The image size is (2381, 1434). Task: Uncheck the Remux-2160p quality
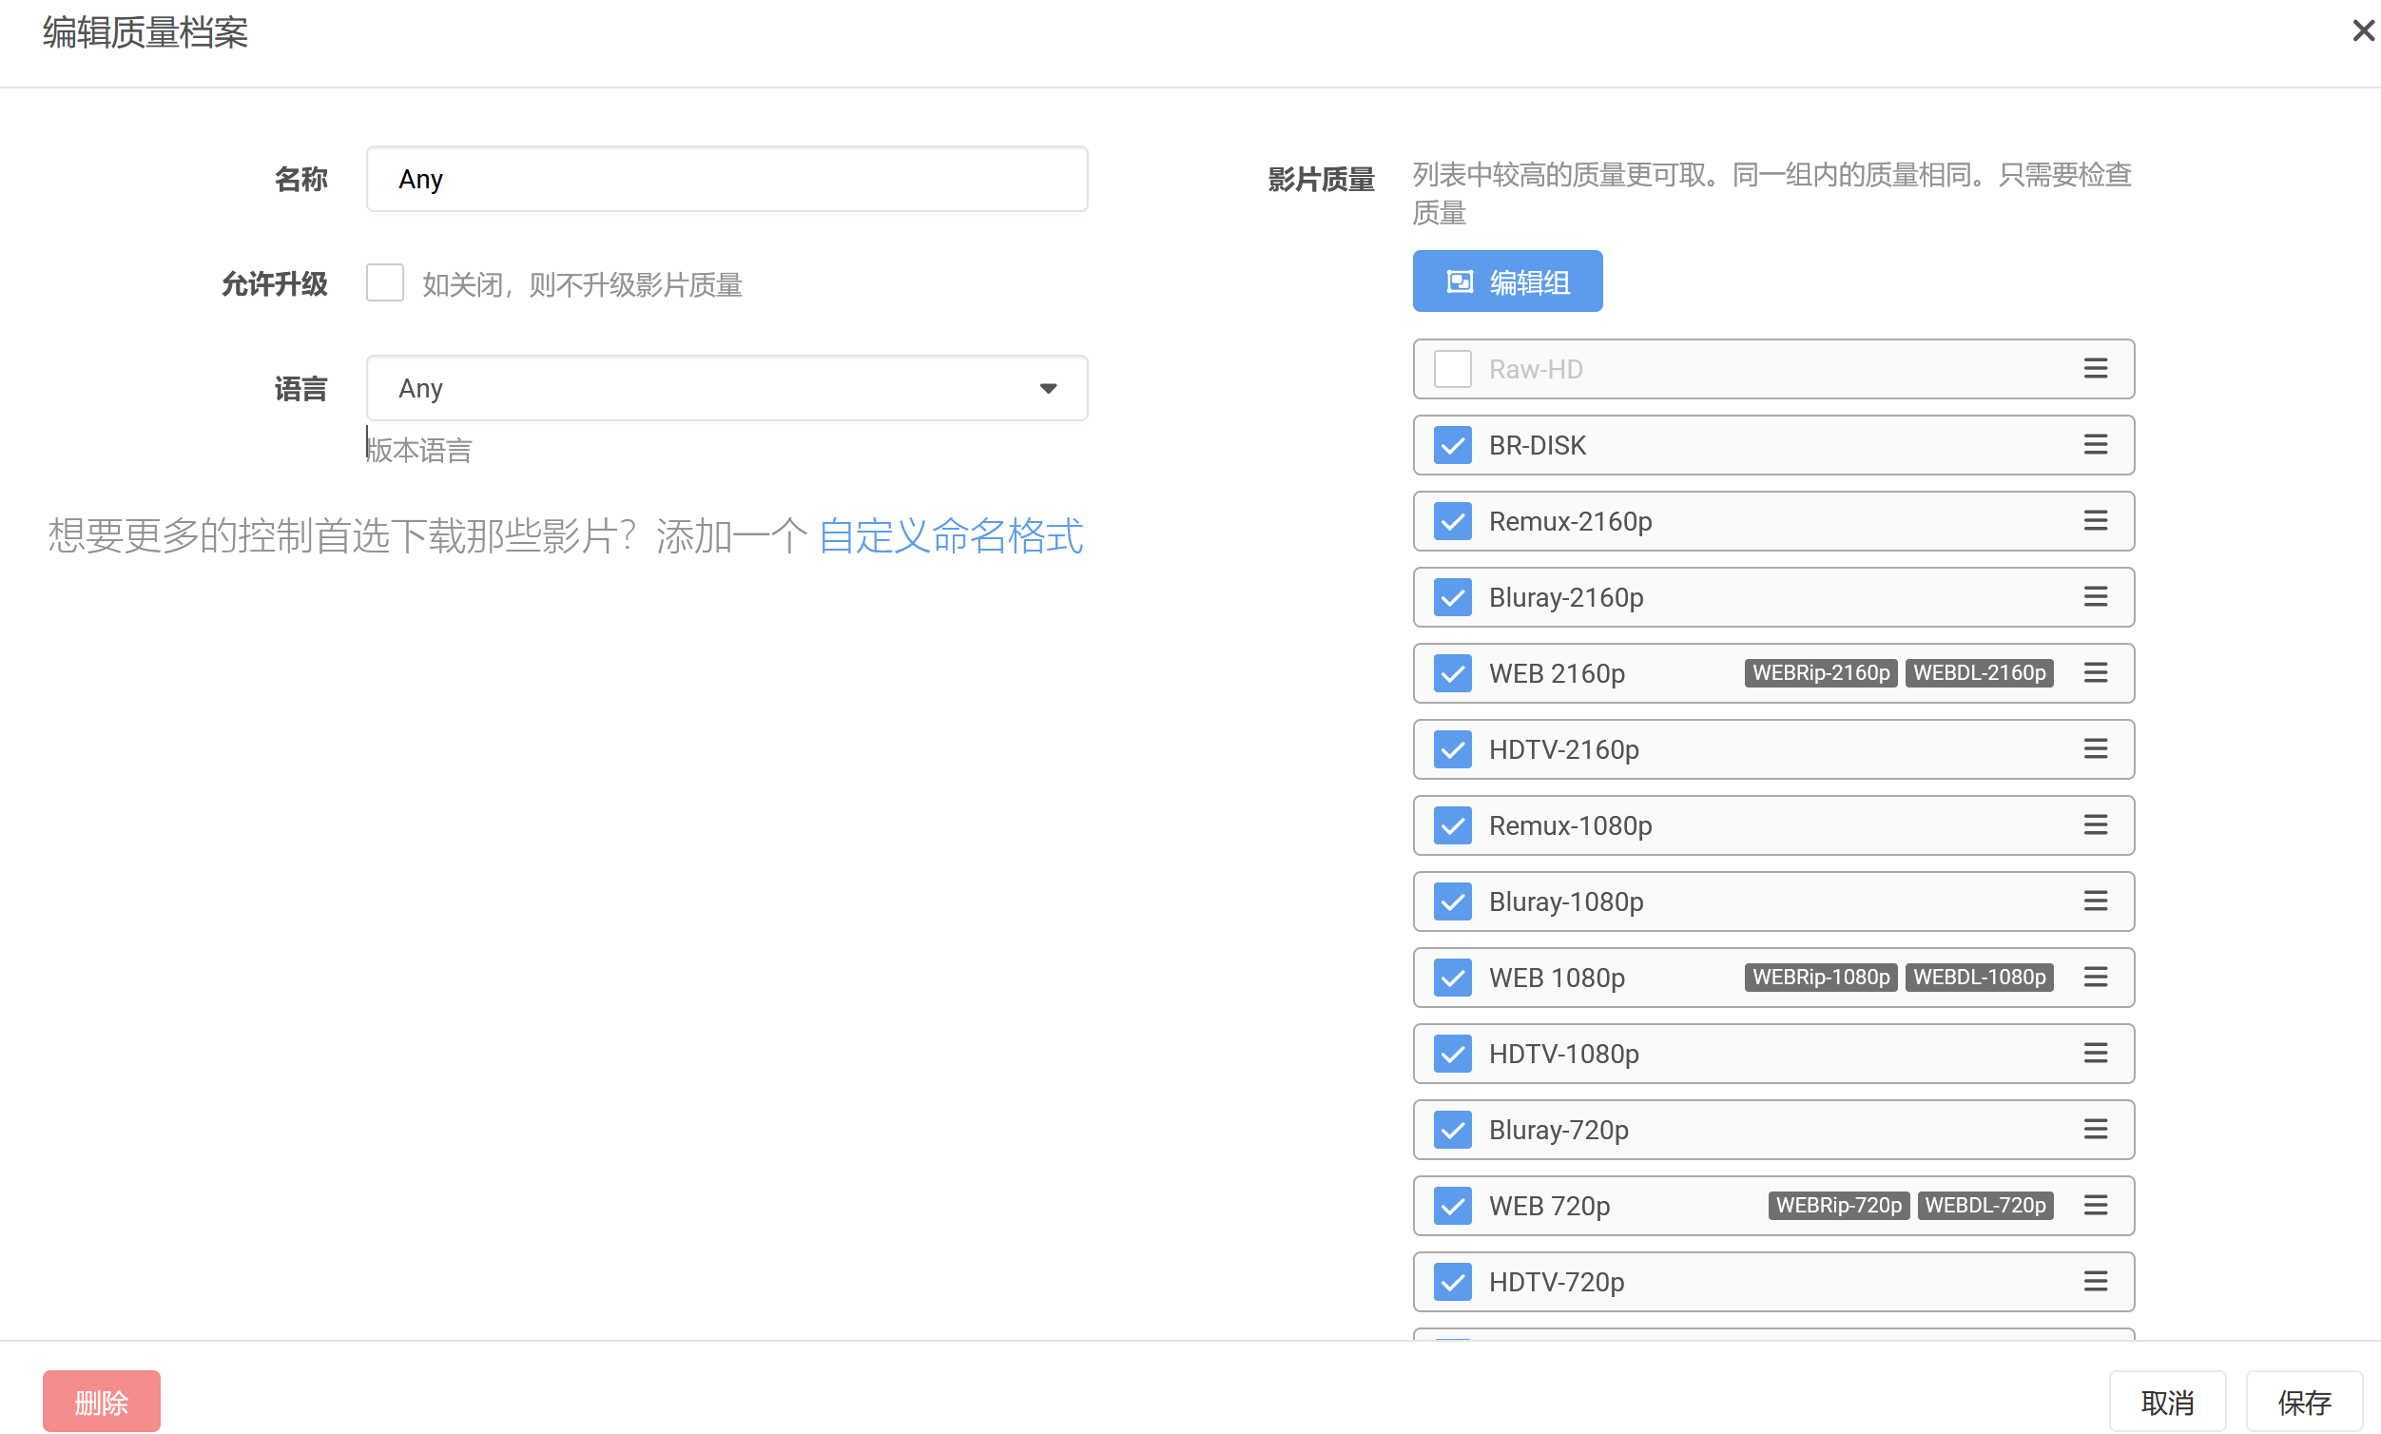point(1452,522)
